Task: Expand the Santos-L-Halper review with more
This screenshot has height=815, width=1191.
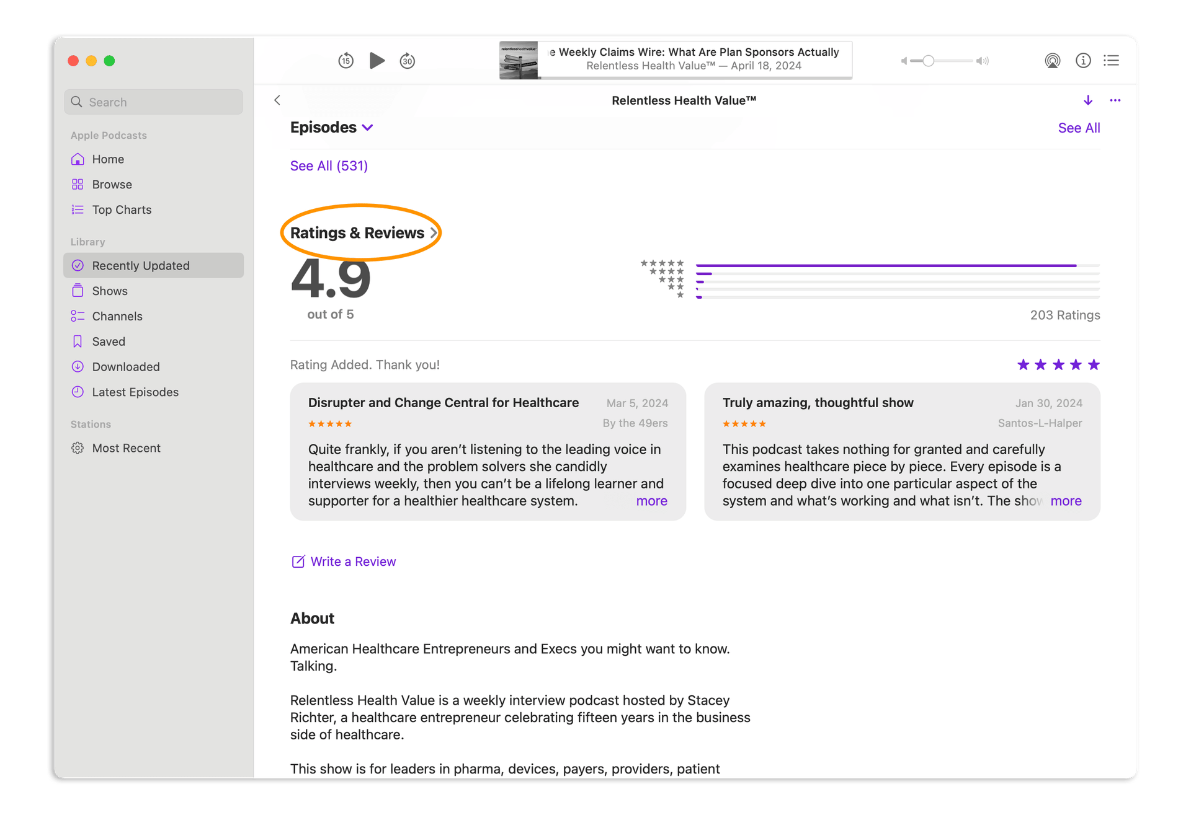Action: pyautogui.click(x=1066, y=501)
